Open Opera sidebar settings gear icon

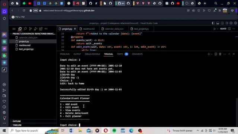pos(4,112)
